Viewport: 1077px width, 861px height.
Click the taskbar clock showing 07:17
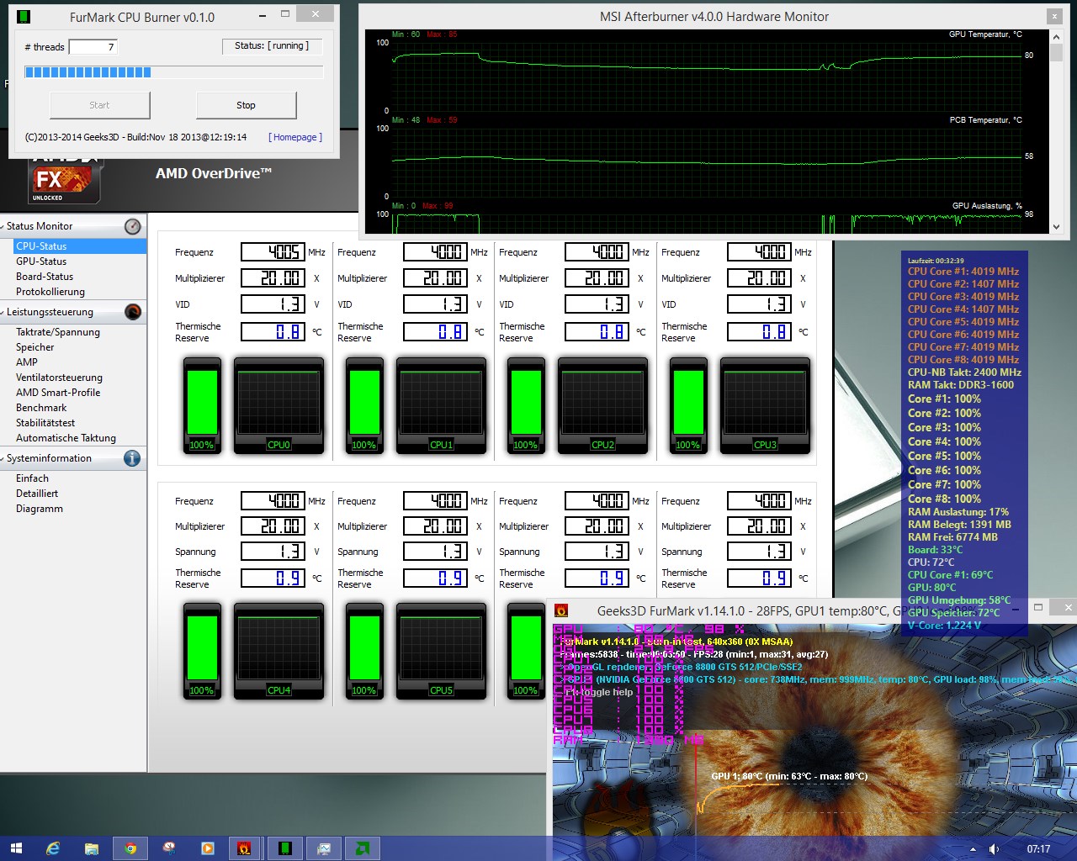coord(1038,849)
